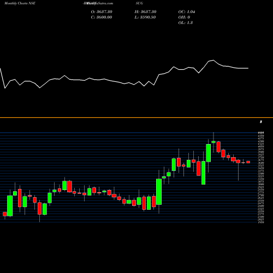Select the open price 'O: 3637.30'

(102, 11)
